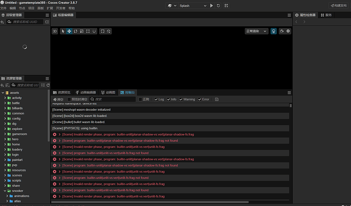
Task: Open the 项目 menu
Action: click(31, 8)
